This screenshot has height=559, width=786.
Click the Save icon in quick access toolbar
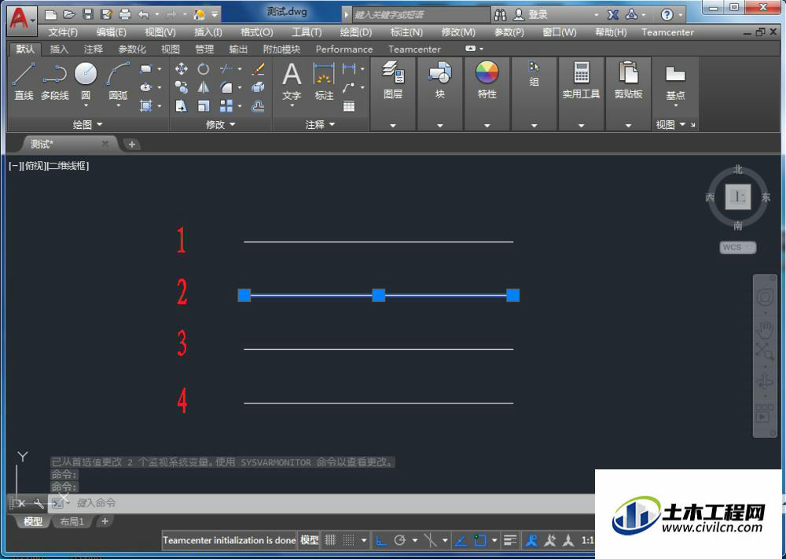tap(88, 14)
